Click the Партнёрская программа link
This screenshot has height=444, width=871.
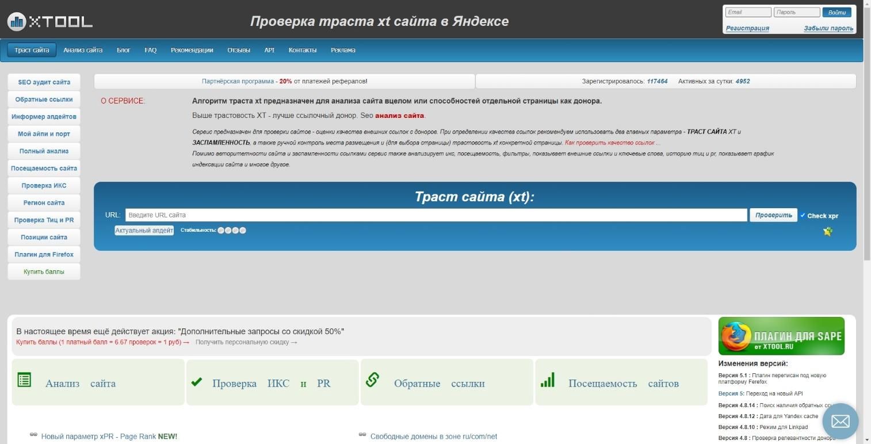238,82
